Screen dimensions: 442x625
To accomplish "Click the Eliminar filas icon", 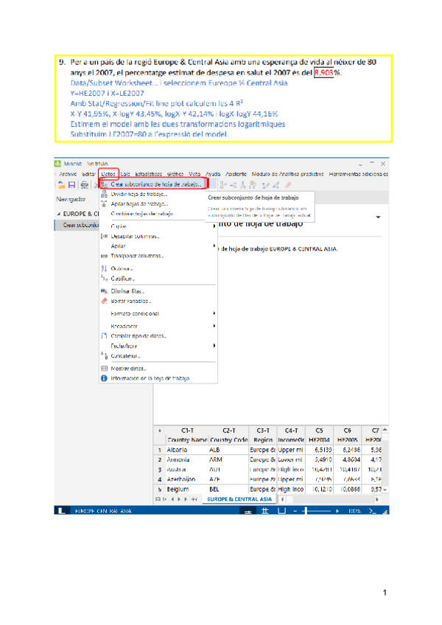I will point(104,291).
